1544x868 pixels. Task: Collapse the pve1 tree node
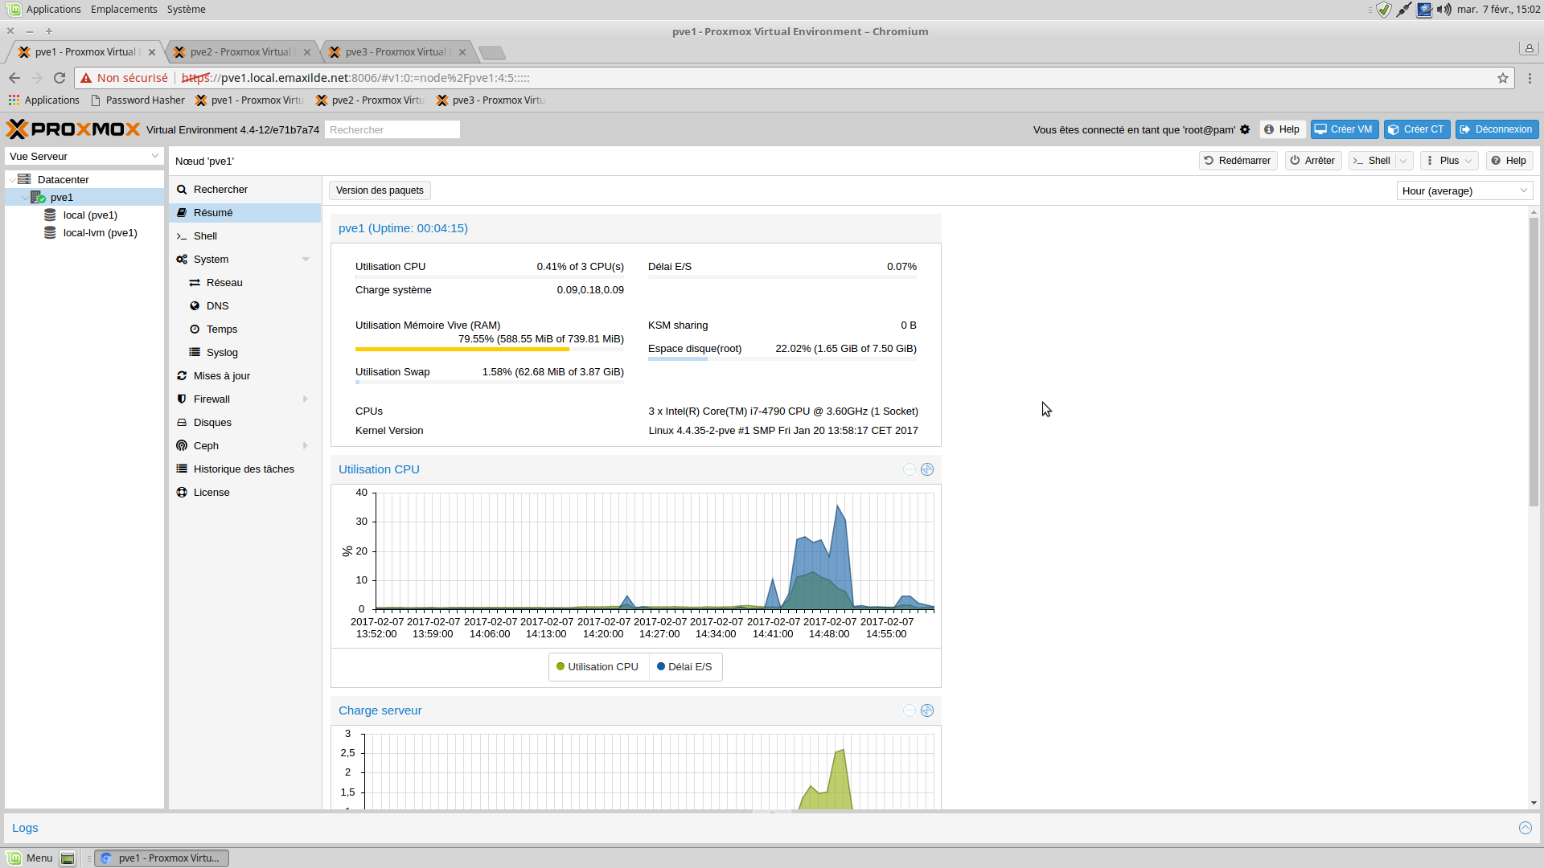click(x=24, y=198)
